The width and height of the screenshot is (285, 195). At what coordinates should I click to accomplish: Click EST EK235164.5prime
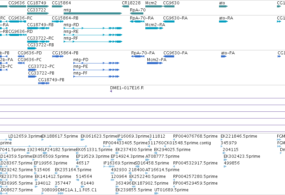click(73, 170)
